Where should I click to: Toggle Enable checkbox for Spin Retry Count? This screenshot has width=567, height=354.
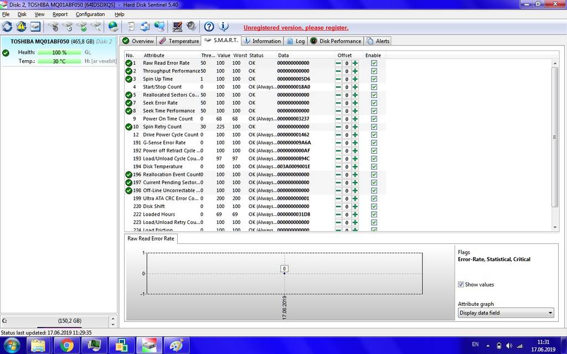click(374, 127)
